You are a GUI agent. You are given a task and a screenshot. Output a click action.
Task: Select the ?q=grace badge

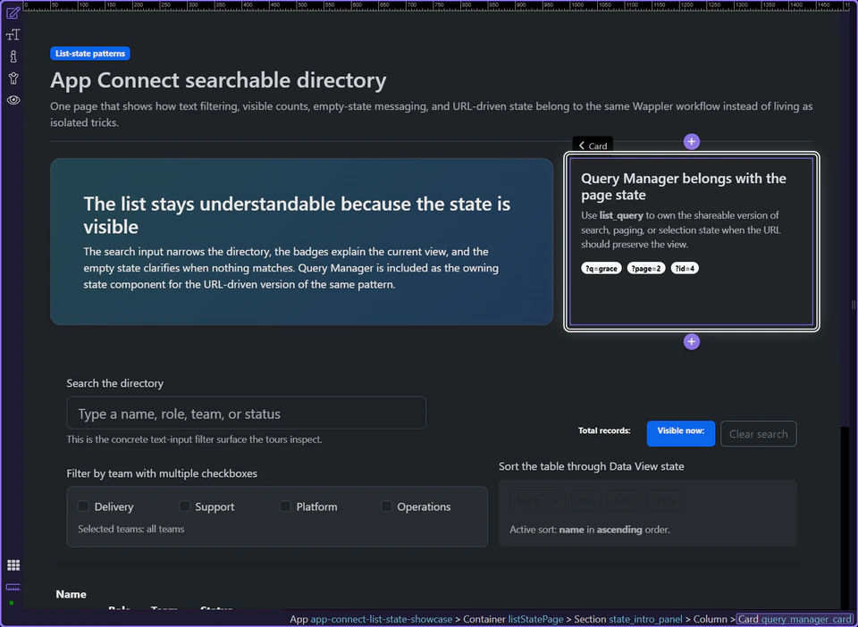pos(601,269)
